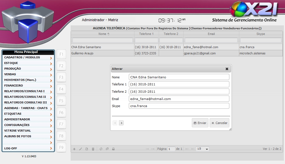Close the Alterar dialog with X
This screenshot has height=164, width=285.
click(227, 69)
